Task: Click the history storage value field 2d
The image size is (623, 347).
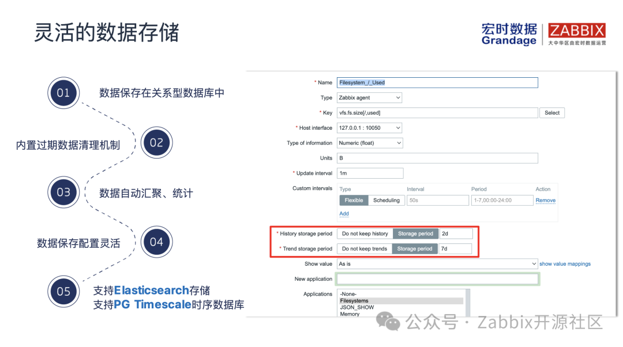Action: coord(456,233)
